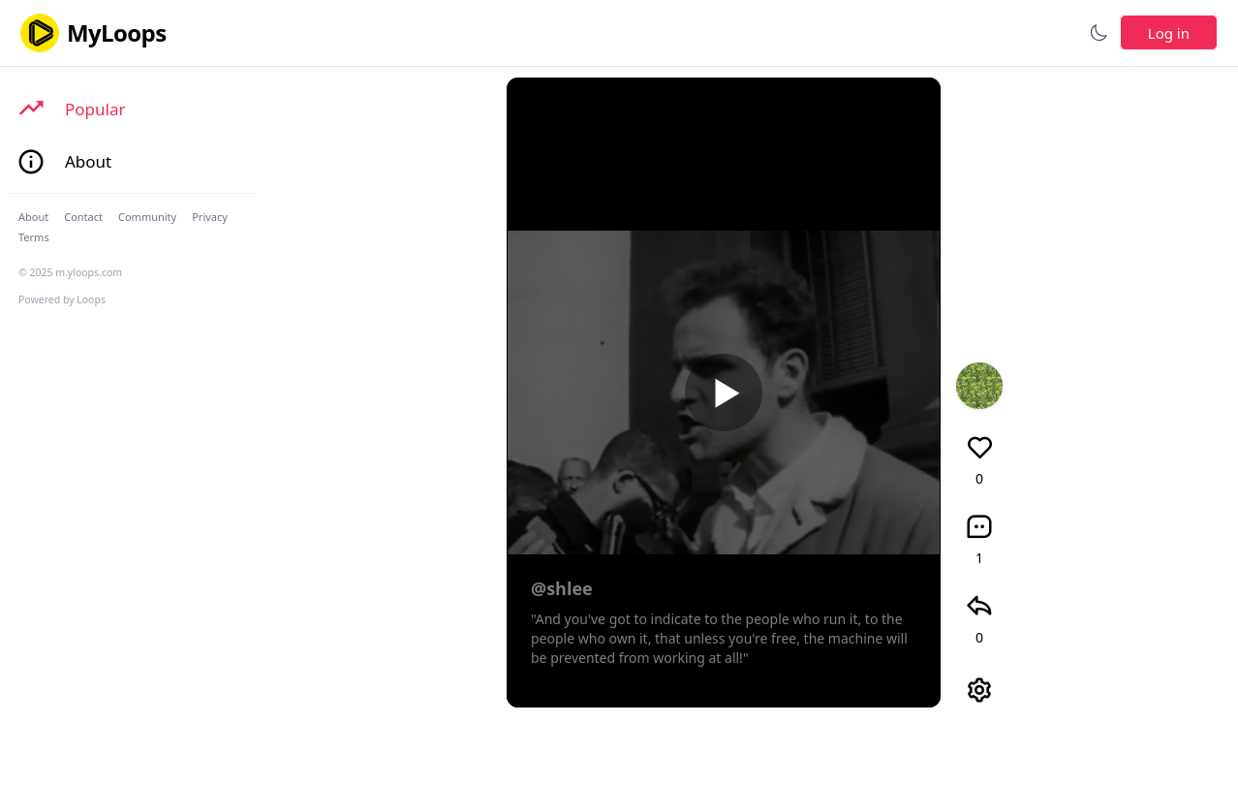Click the Powered by Loops link
Image resolution: width=1238 pixels, height=786 pixels.
click(62, 299)
